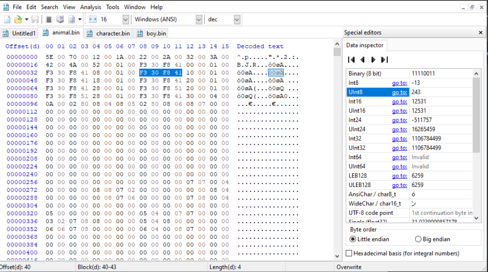
Task: Select the Data inspector tab
Action: (x=365, y=45)
